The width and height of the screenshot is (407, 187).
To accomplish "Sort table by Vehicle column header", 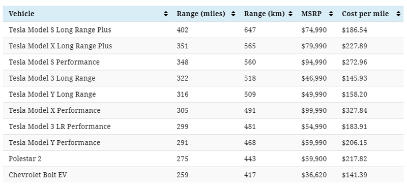I will click(x=21, y=14).
